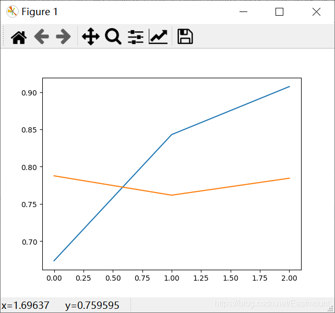Click the matplotlib logo in title bar

pyautogui.click(x=12, y=11)
